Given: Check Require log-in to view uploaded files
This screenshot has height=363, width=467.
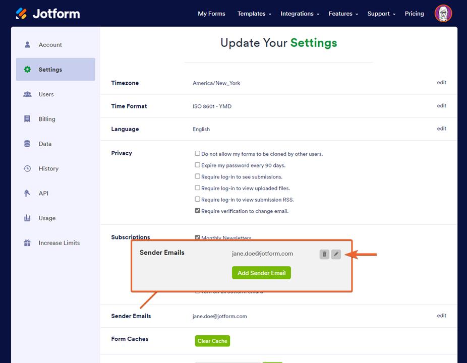Looking at the screenshot, I should point(197,188).
